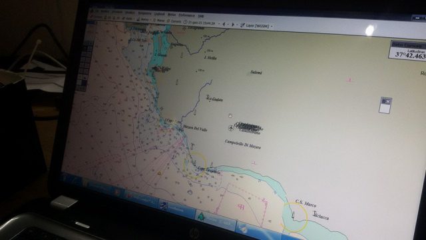Click the Centrato toolbar button
The width and height of the screenshot is (426, 240).
174,21
